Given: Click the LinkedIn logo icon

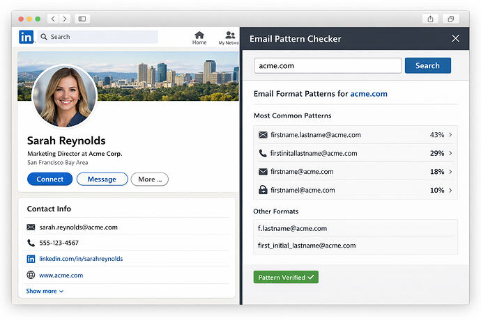Looking at the screenshot, I should pos(26,37).
